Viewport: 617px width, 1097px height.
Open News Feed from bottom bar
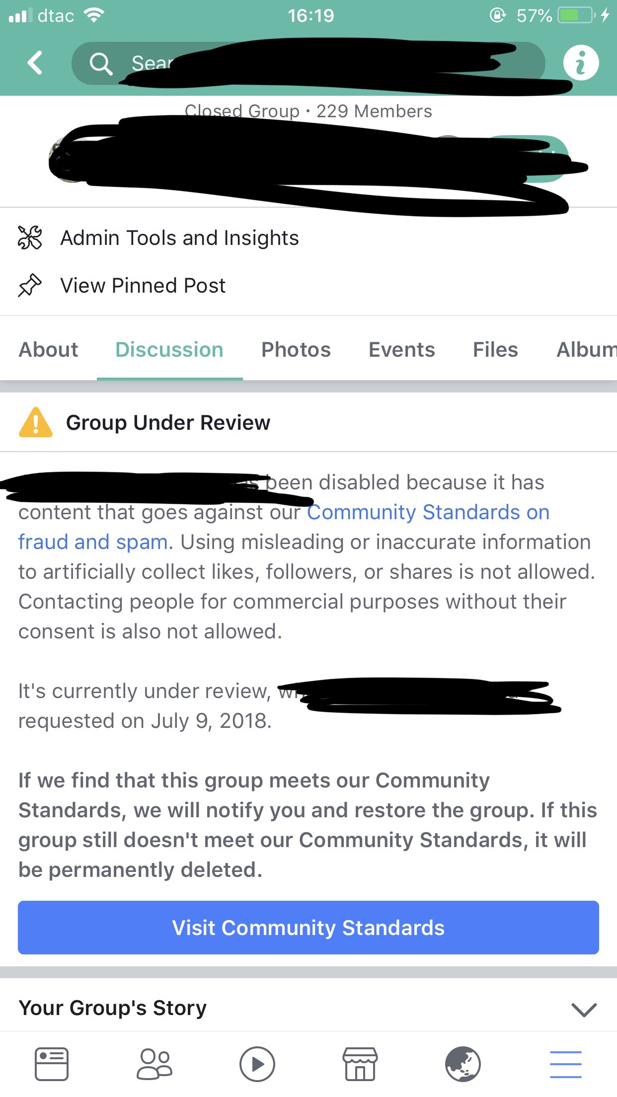pos(52,1064)
